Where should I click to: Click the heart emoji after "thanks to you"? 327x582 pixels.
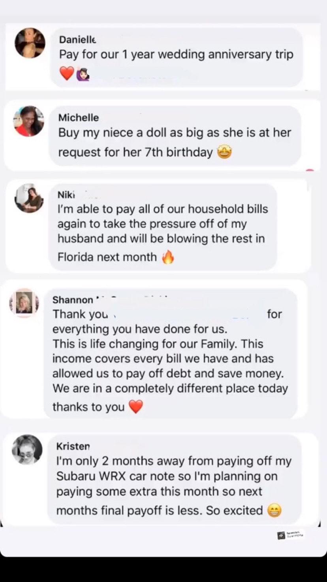(x=135, y=407)
